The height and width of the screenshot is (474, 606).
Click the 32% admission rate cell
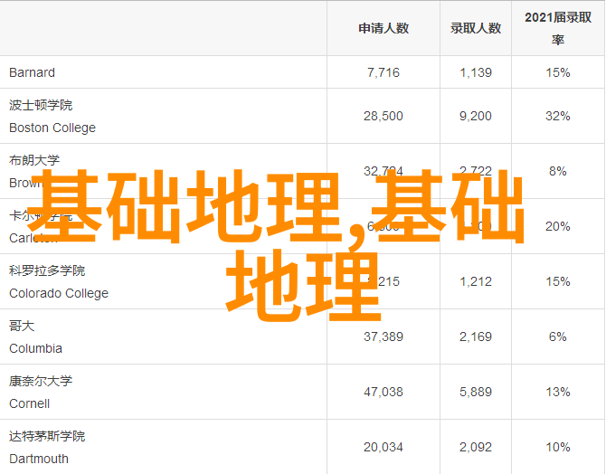tap(558, 116)
